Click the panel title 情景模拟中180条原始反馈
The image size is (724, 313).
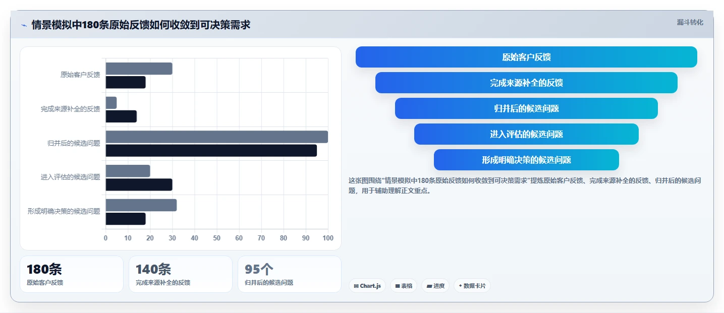[x=141, y=25]
